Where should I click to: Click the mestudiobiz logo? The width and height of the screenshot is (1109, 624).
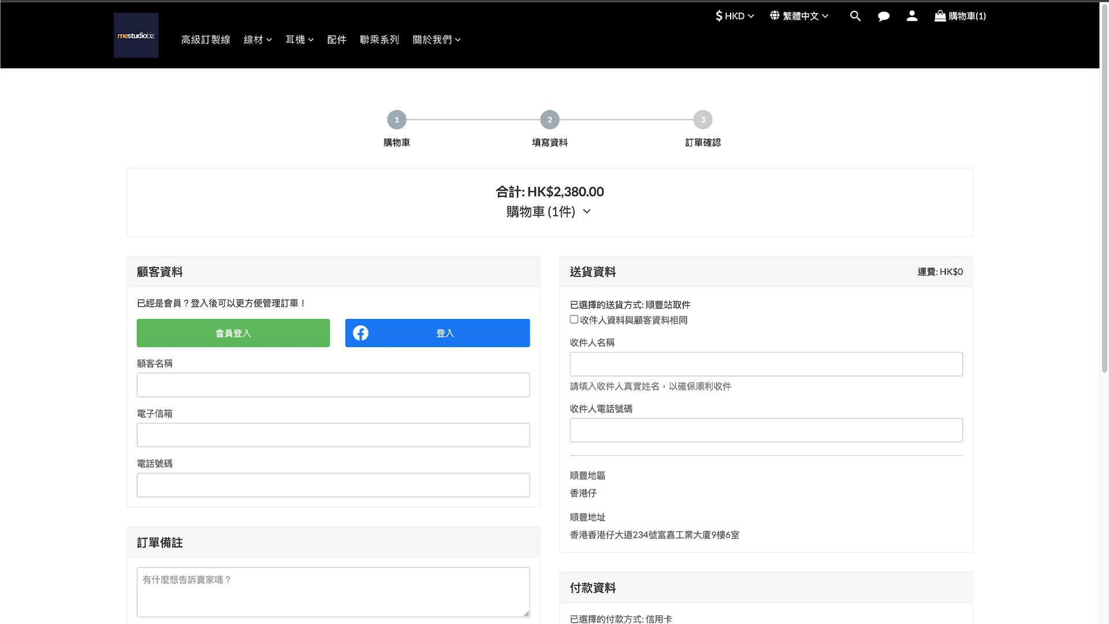136,35
